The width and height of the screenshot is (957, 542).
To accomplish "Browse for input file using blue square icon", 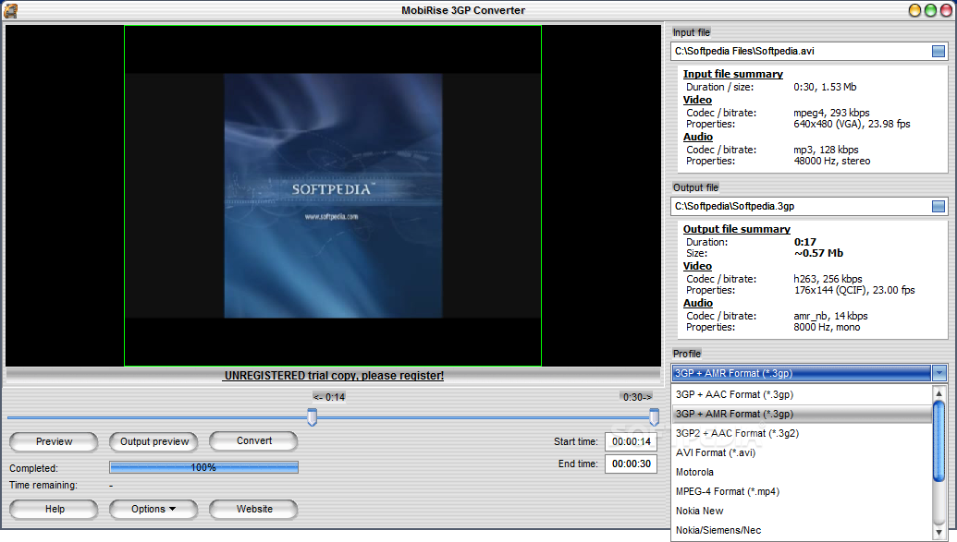I will (x=939, y=51).
